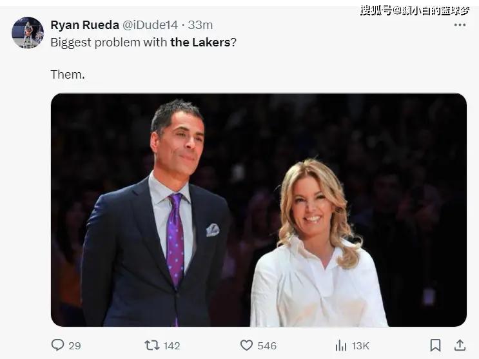
Task: Open the three-dot more options menu
Action: click(x=460, y=24)
